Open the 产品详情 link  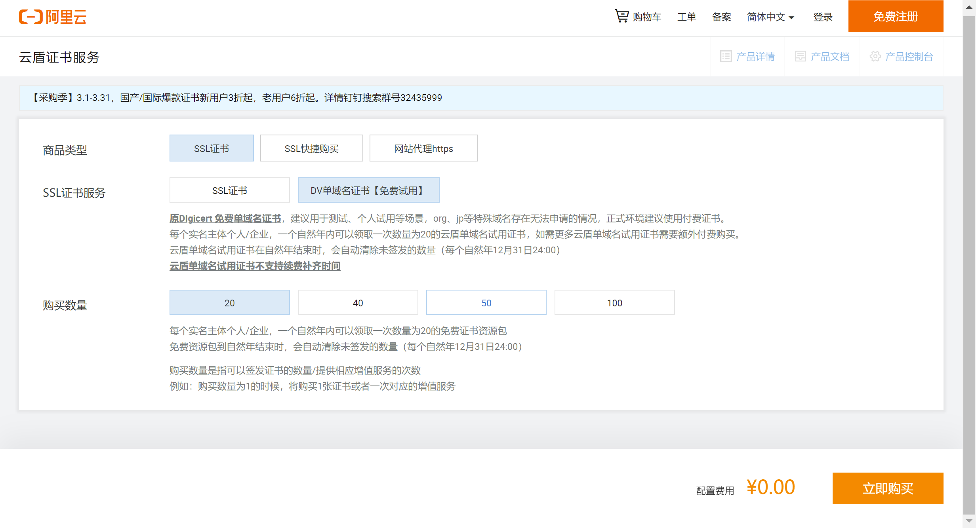click(x=755, y=57)
